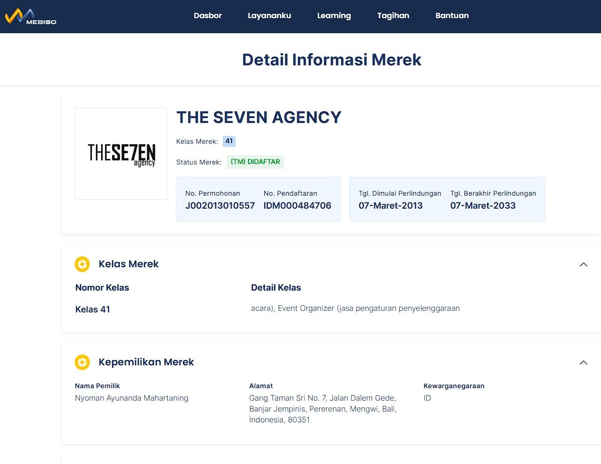Click protection start date 07-Maret-2013
This screenshot has height=464, width=601.
pyautogui.click(x=390, y=206)
